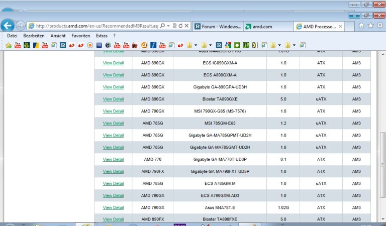Open the Ansicht menu
The width and height of the screenshot is (386, 226).
point(58,36)
